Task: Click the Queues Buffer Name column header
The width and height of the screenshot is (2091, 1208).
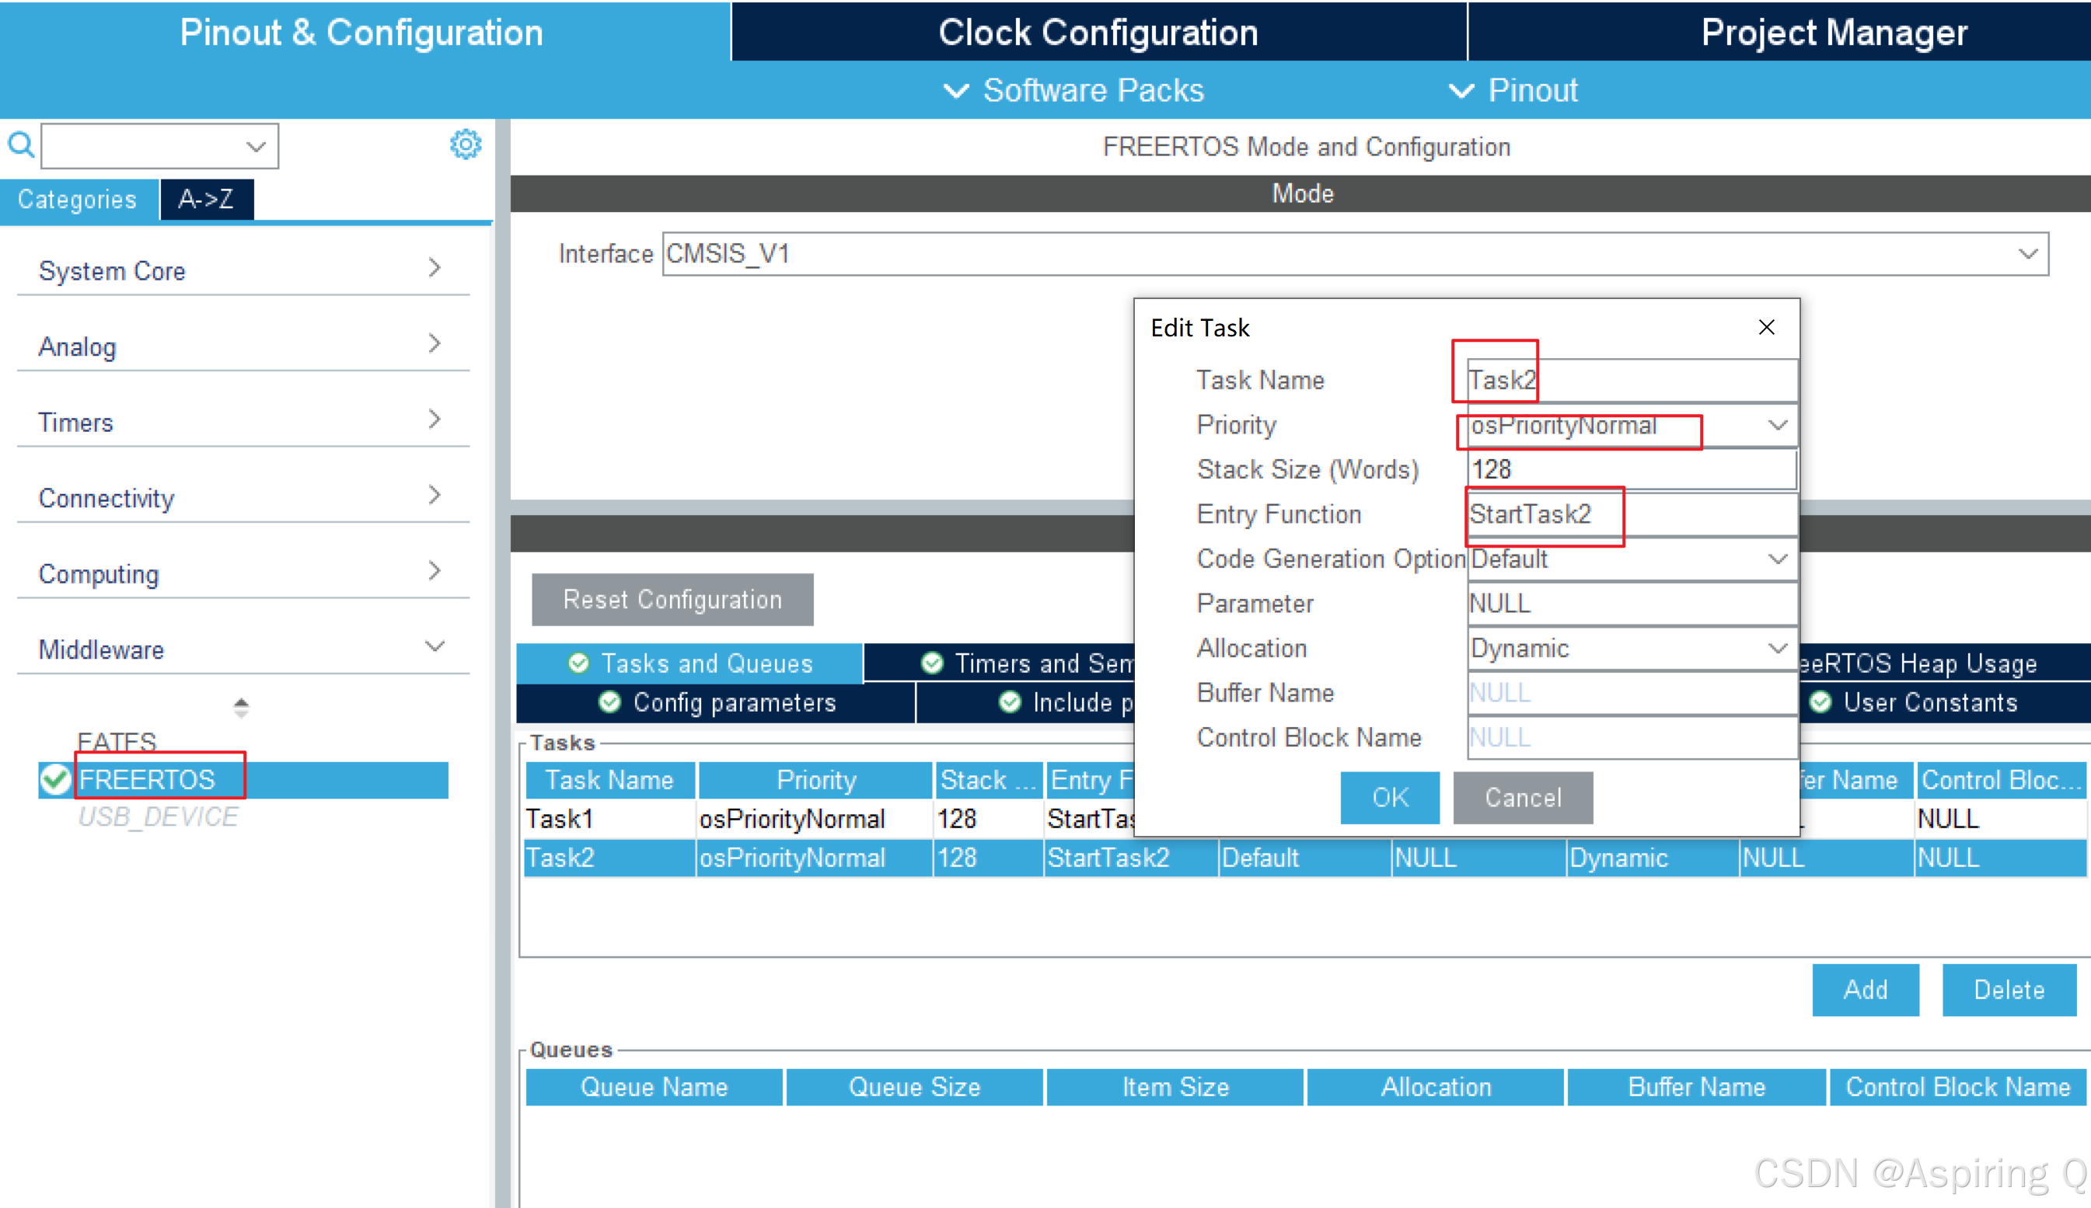Action: [1696, 1087]
